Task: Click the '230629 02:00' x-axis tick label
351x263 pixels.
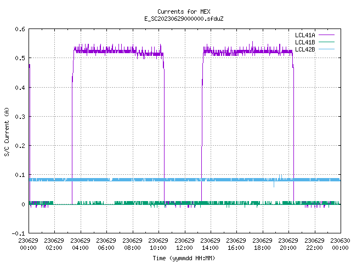Action: [54, 244]
